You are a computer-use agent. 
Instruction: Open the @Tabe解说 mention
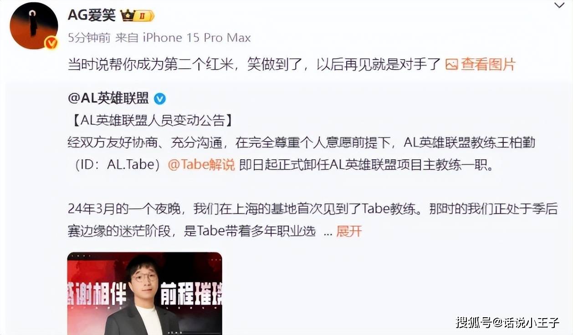(201, 165)
